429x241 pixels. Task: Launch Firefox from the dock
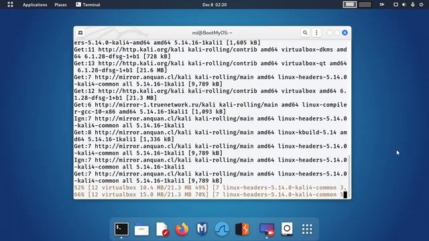[x=182, y=229]
